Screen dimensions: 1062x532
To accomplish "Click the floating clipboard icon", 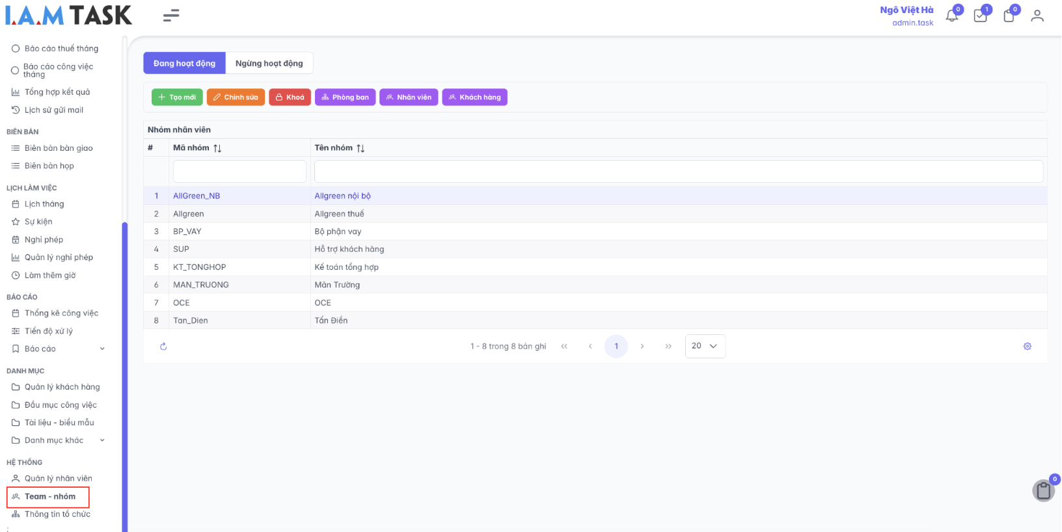I will pos(1043,490).
